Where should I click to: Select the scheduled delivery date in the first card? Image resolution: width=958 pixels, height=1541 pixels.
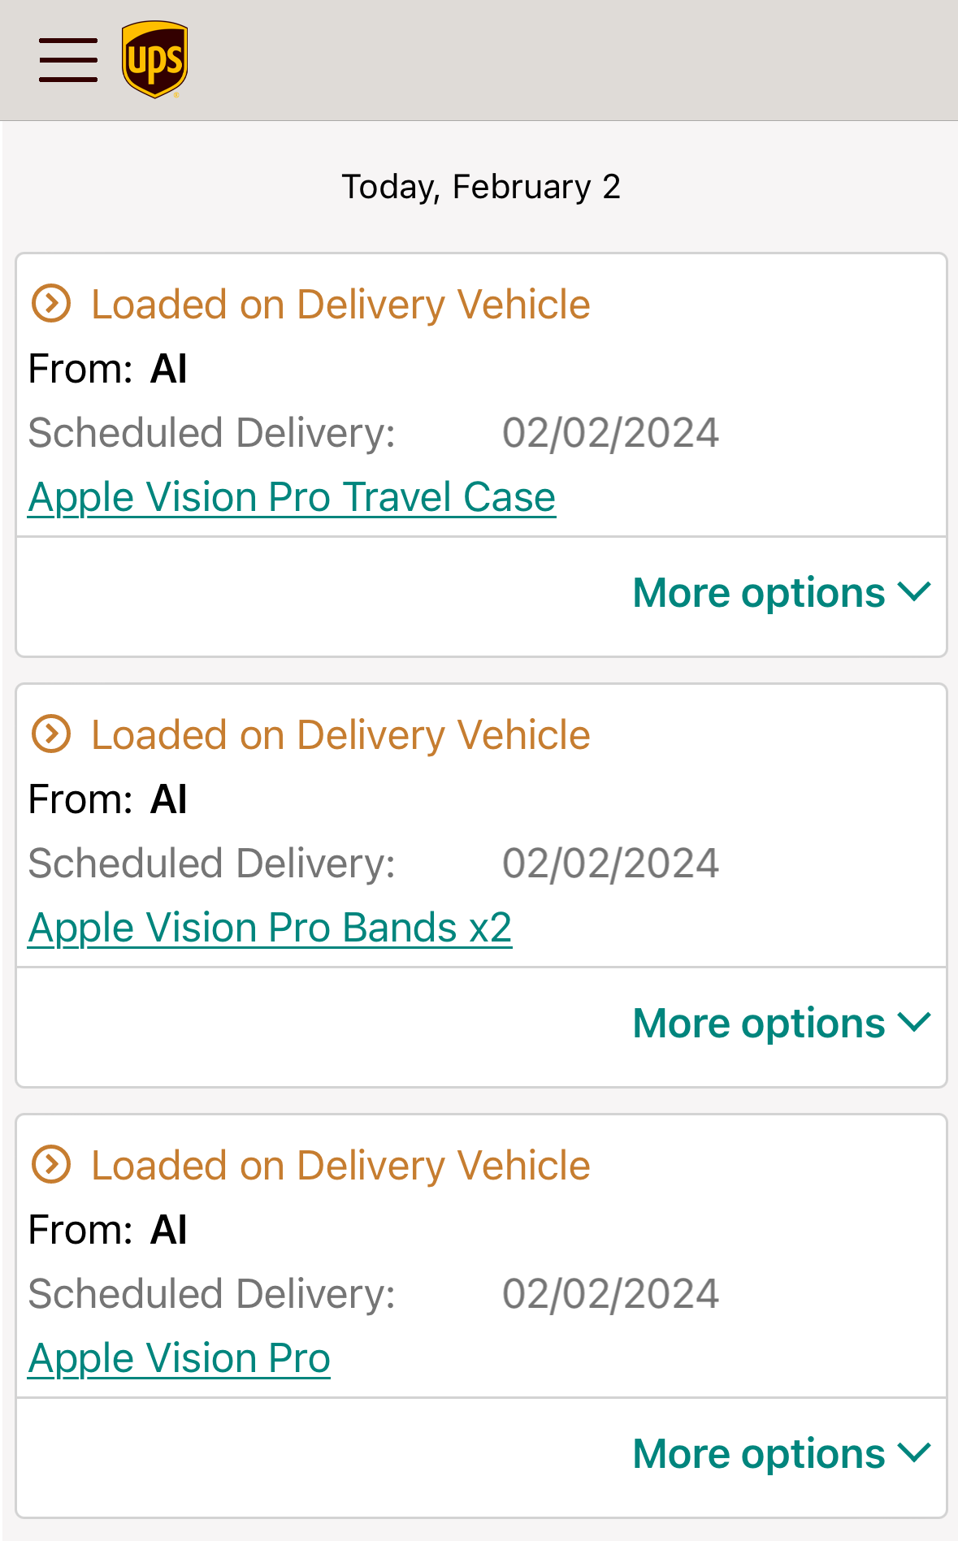pyautogui.click(x=610, y=433)
